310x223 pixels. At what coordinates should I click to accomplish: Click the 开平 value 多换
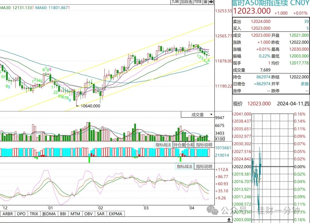[x=305, y=84]
